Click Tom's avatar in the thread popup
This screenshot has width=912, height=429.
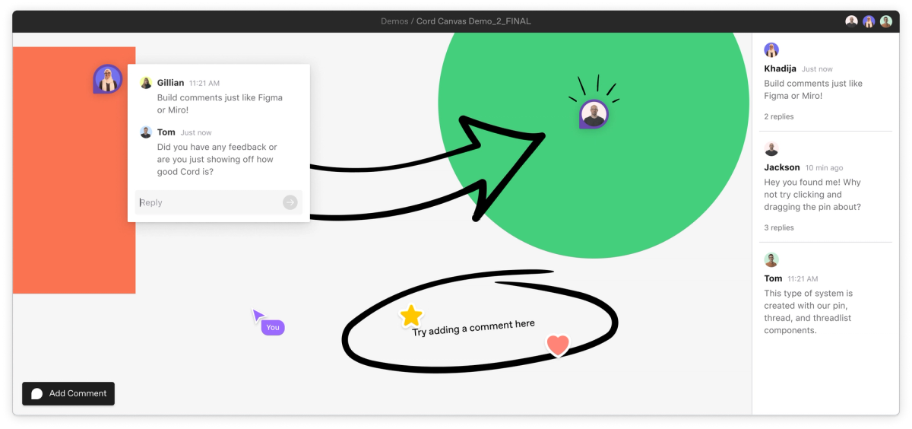pos(146,132)
